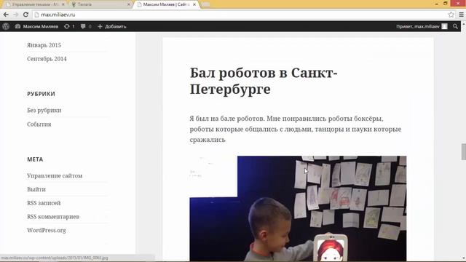The image size is (466, 262).
Task: Open the Chrome hamburger menu
Action: coord(461,15)
